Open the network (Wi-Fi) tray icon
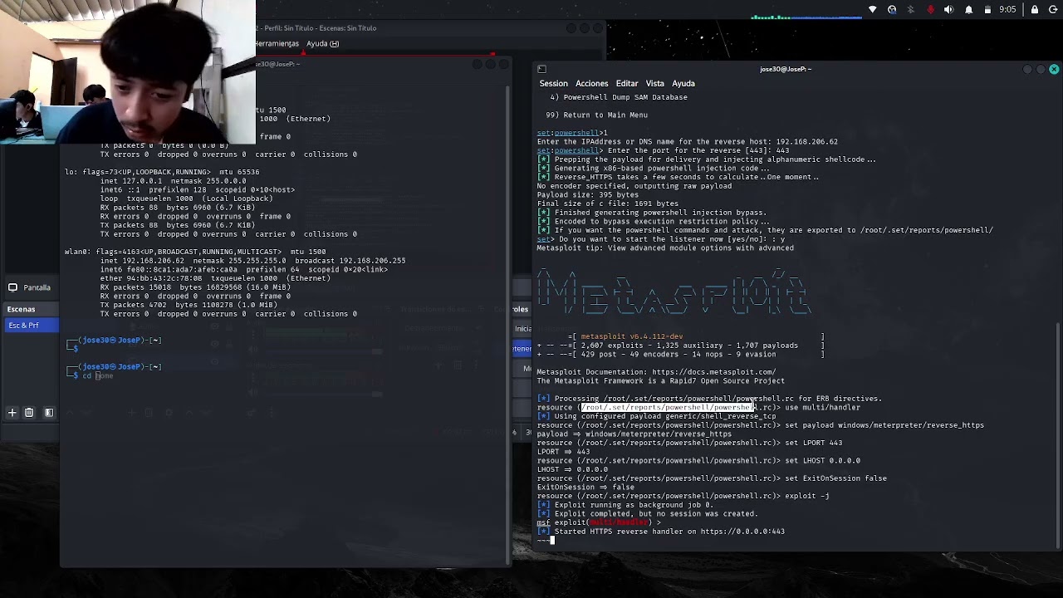1063x598 pixels. (x=872, y=10)
